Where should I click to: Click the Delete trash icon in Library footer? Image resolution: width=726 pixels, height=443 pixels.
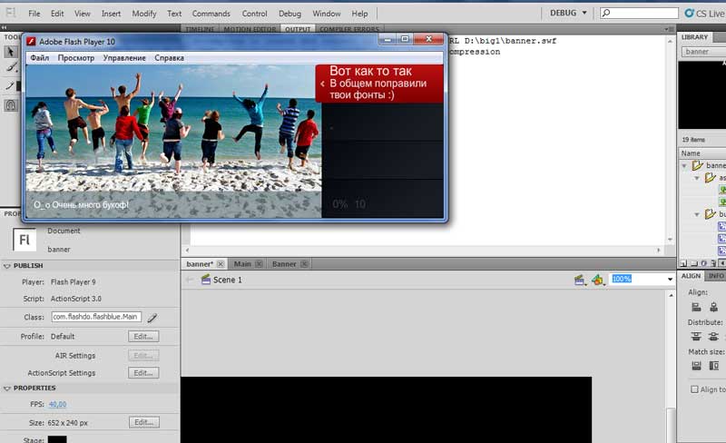[713, 263]
